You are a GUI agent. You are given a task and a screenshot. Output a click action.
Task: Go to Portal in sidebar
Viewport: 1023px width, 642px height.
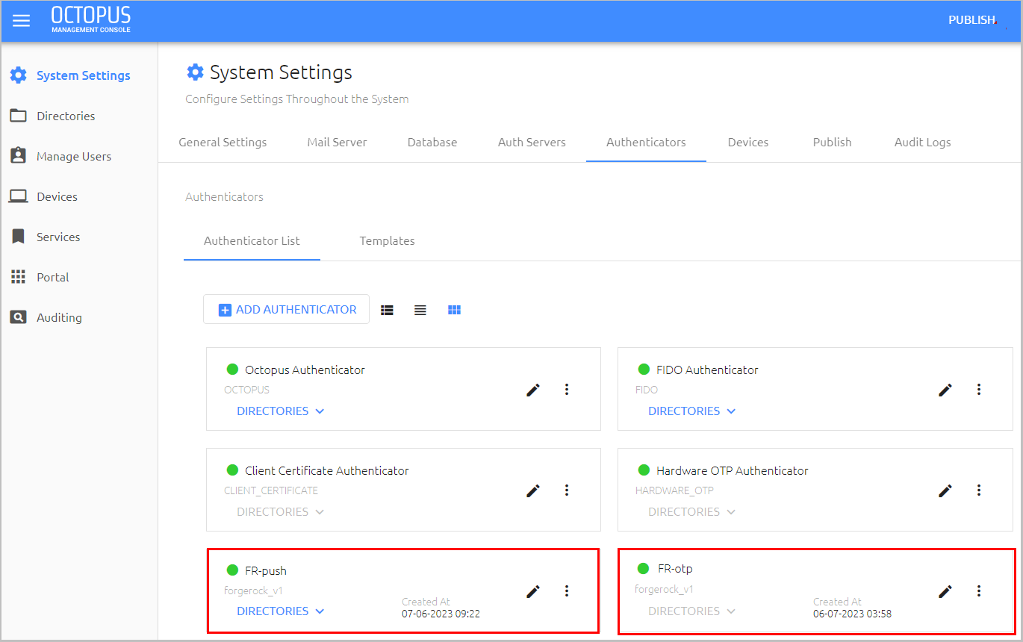coord(52,277)
